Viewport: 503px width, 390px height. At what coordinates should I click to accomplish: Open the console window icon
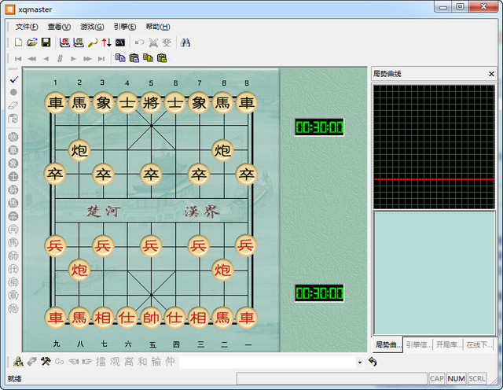(x=120, y=42)
